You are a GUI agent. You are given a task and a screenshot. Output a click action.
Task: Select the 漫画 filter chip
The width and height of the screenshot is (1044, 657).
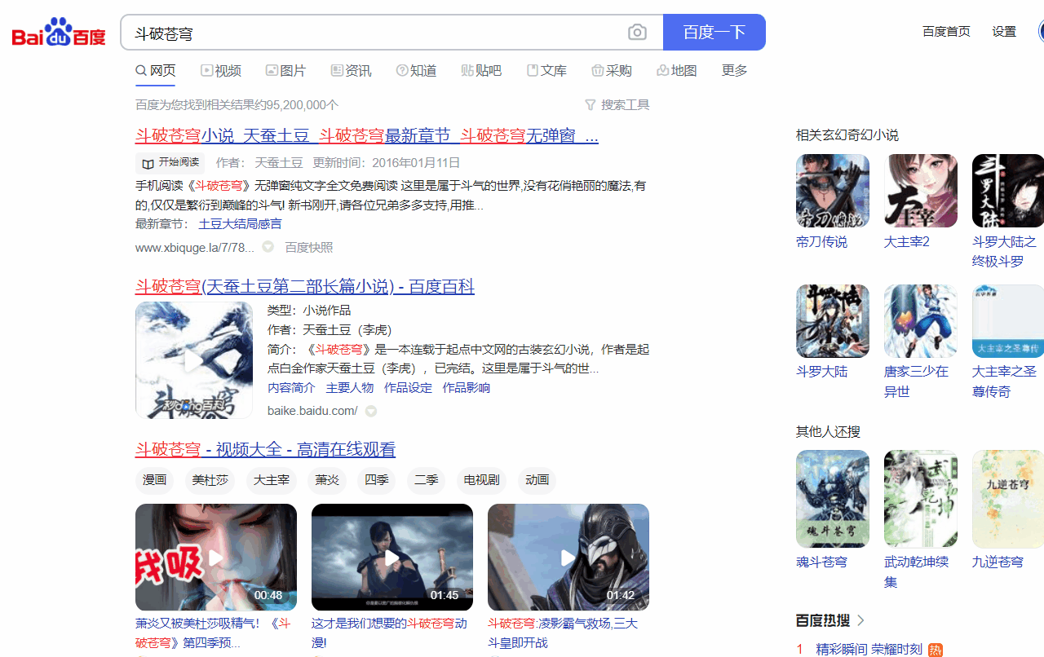[x=155, y=480]
